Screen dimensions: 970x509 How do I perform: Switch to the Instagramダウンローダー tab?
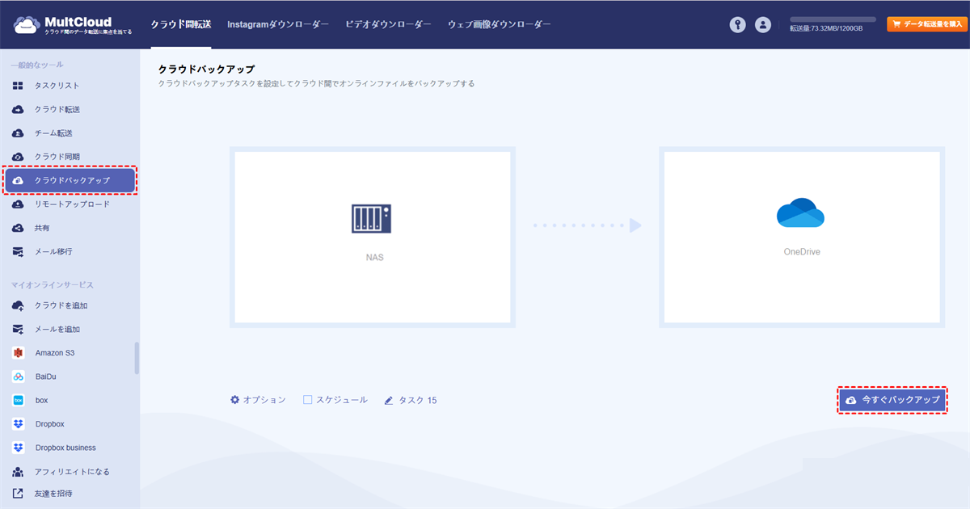coord(278,25)
